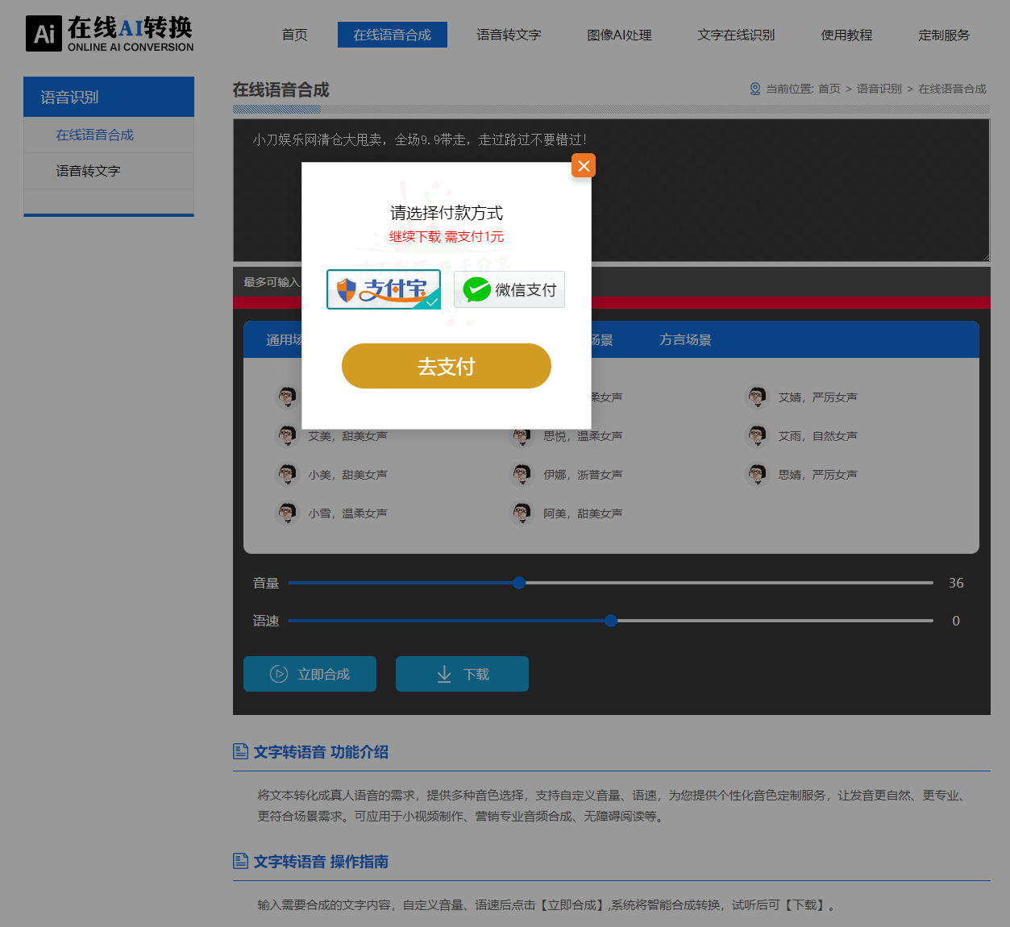The image size is (1010, 927).
Task: Close the payment method popup
Action: [x=584, y=166]
